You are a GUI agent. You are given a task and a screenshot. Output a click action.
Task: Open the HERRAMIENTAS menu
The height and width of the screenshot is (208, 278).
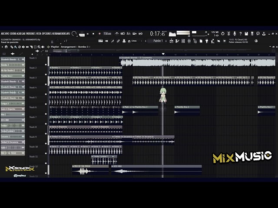[59, 33]
